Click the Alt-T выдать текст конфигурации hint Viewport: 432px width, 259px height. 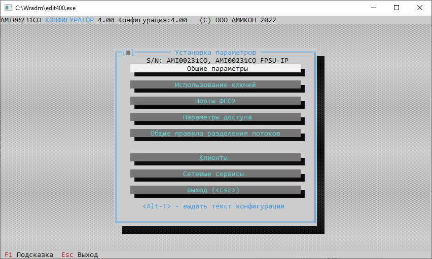coord(213,206)
